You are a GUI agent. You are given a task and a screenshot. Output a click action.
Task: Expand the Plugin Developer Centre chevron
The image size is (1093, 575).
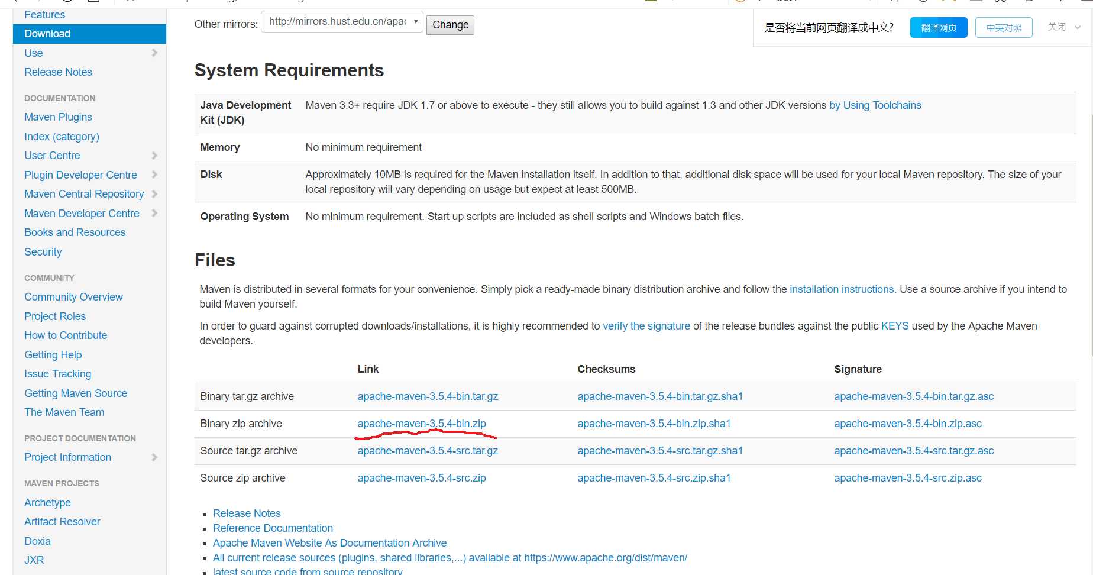154,175
